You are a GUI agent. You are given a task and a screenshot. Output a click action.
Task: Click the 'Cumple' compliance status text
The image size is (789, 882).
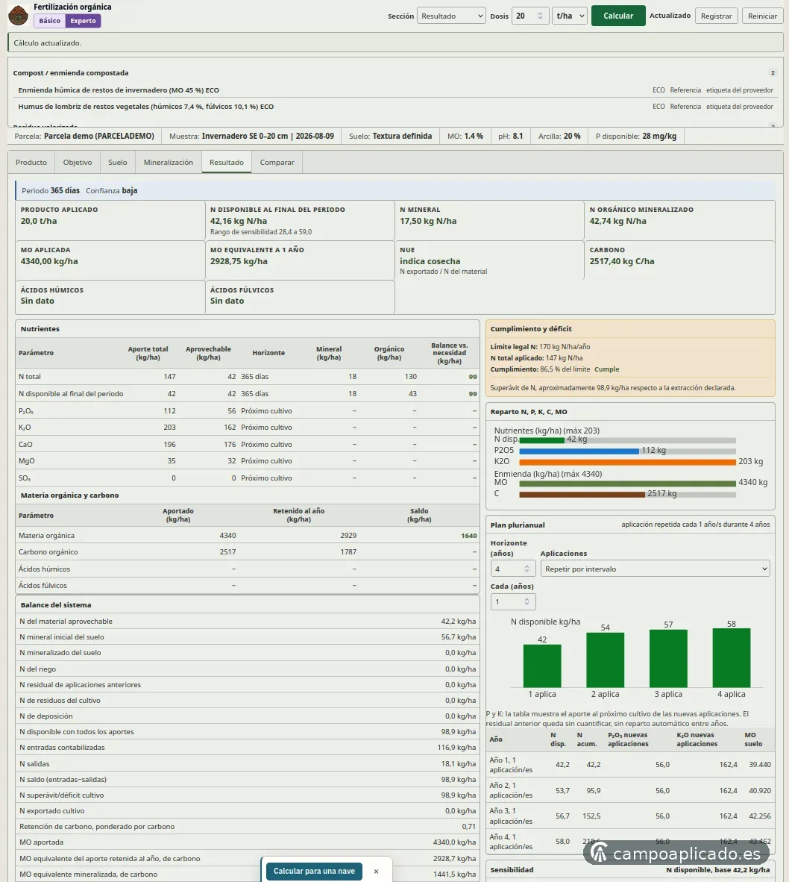point(607,369)
